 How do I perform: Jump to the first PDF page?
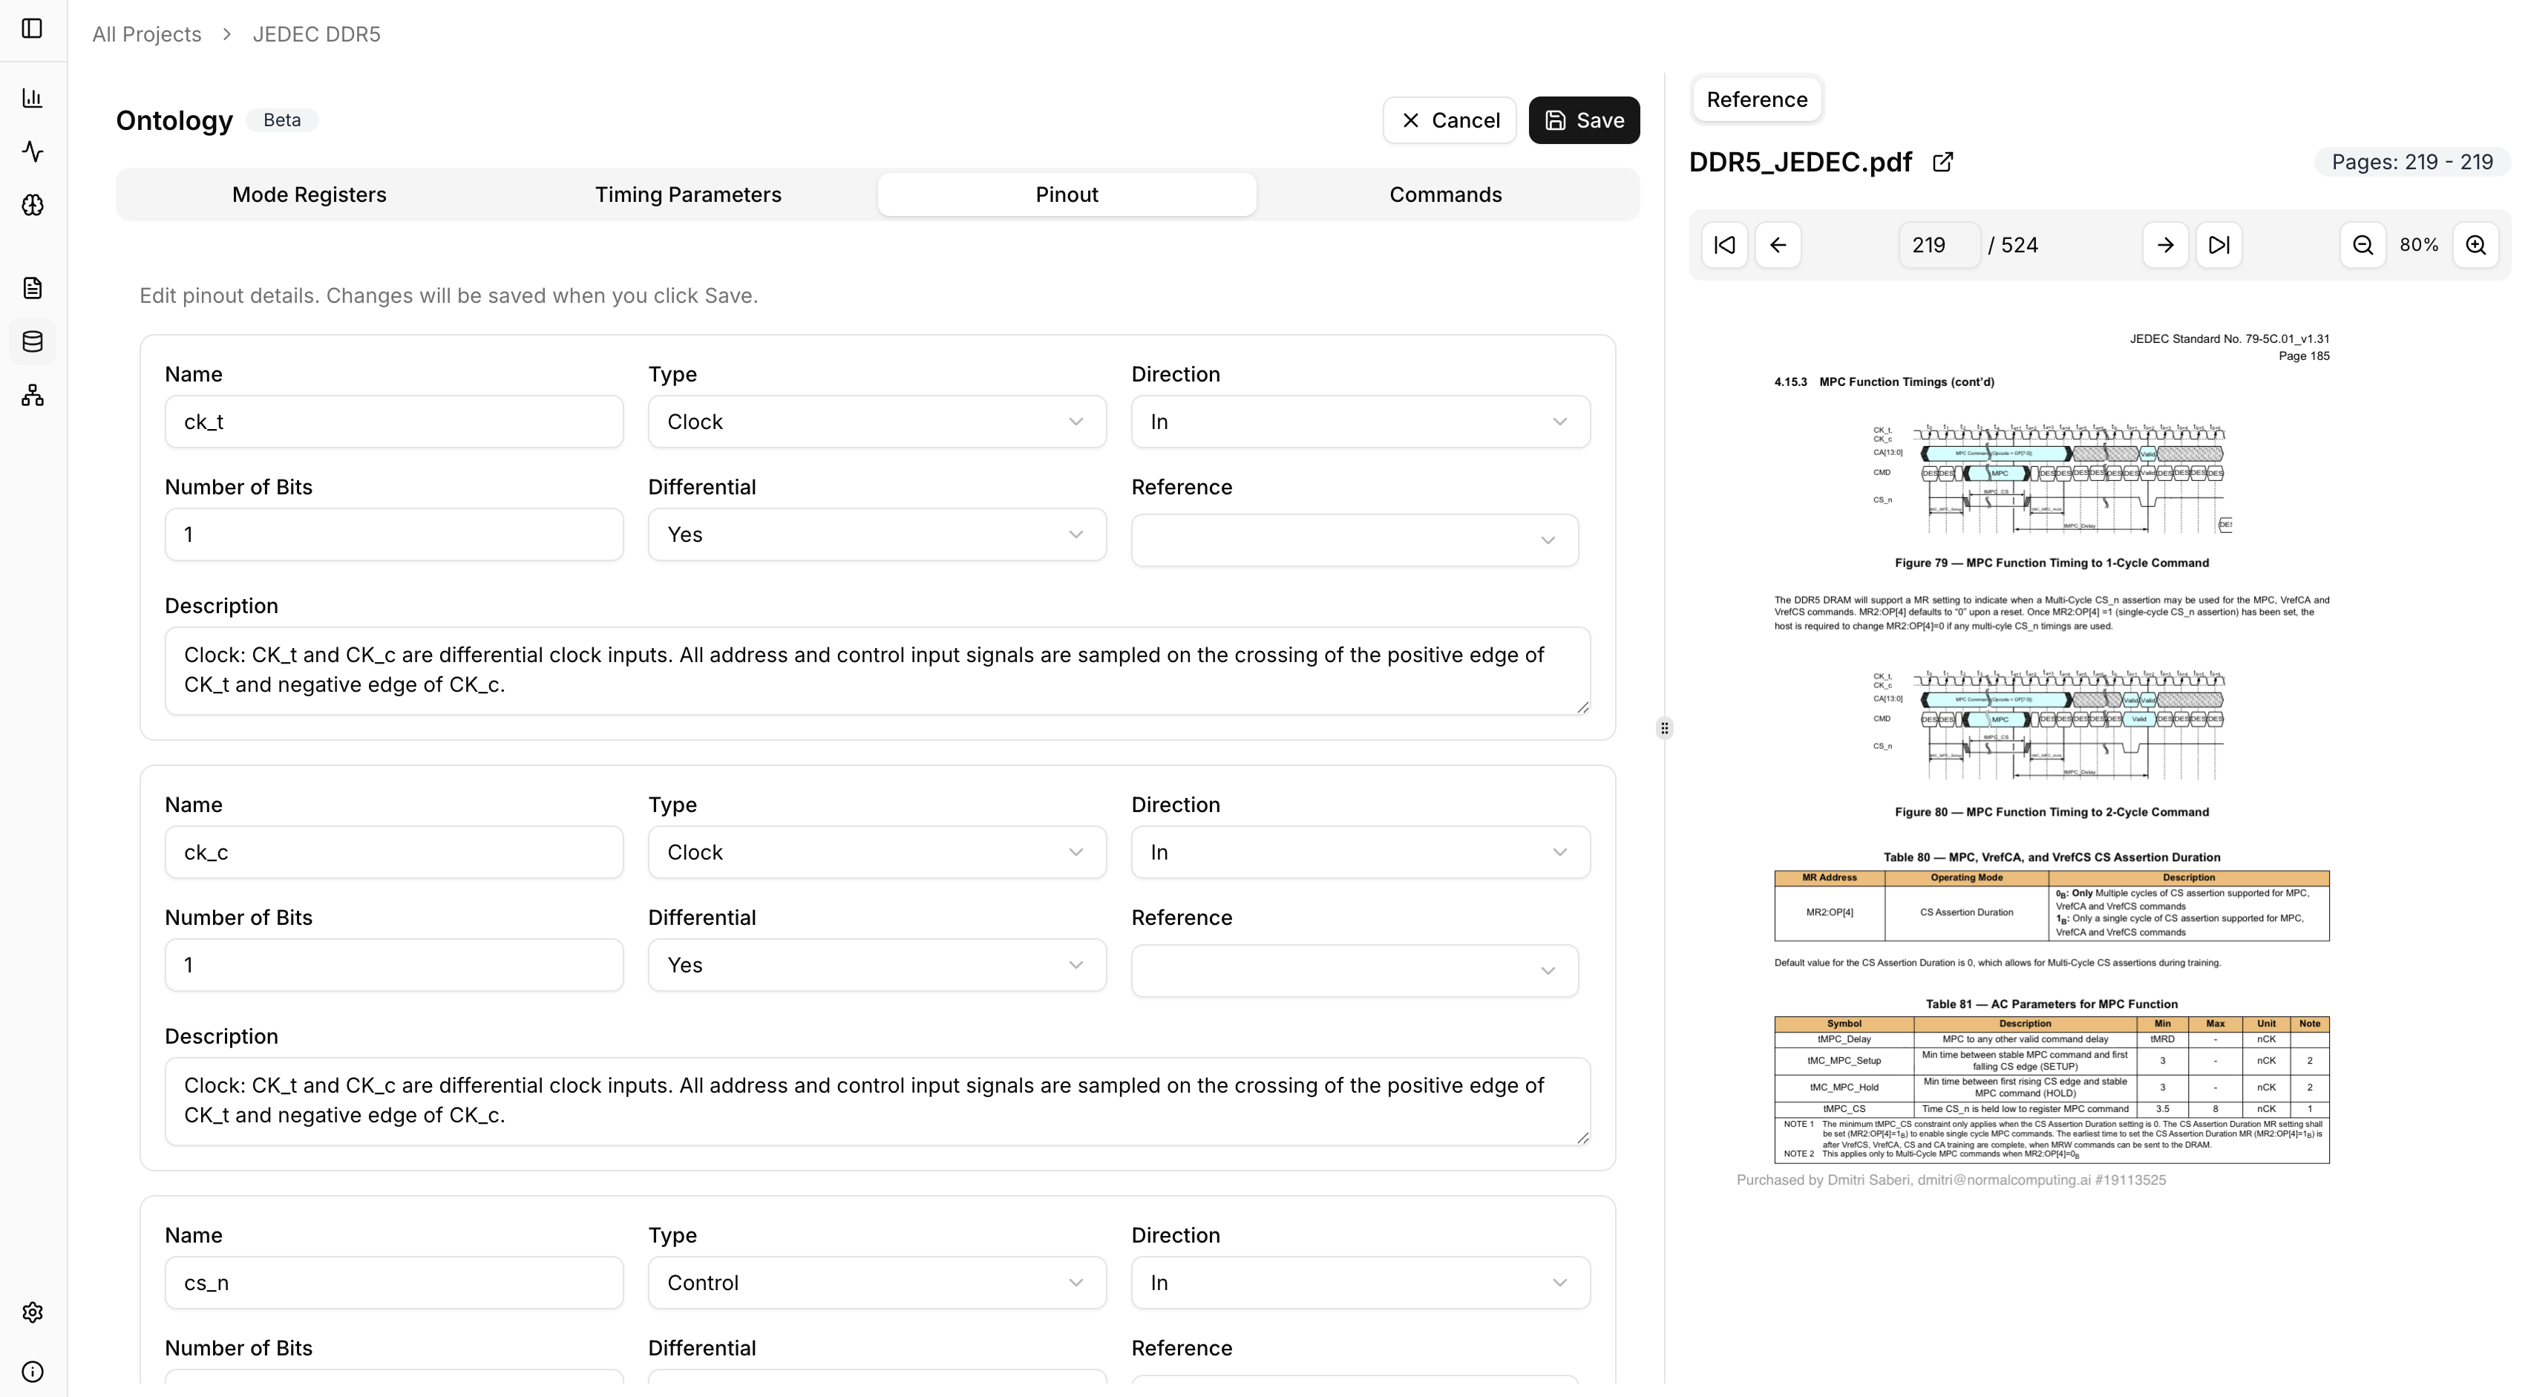1726,245
